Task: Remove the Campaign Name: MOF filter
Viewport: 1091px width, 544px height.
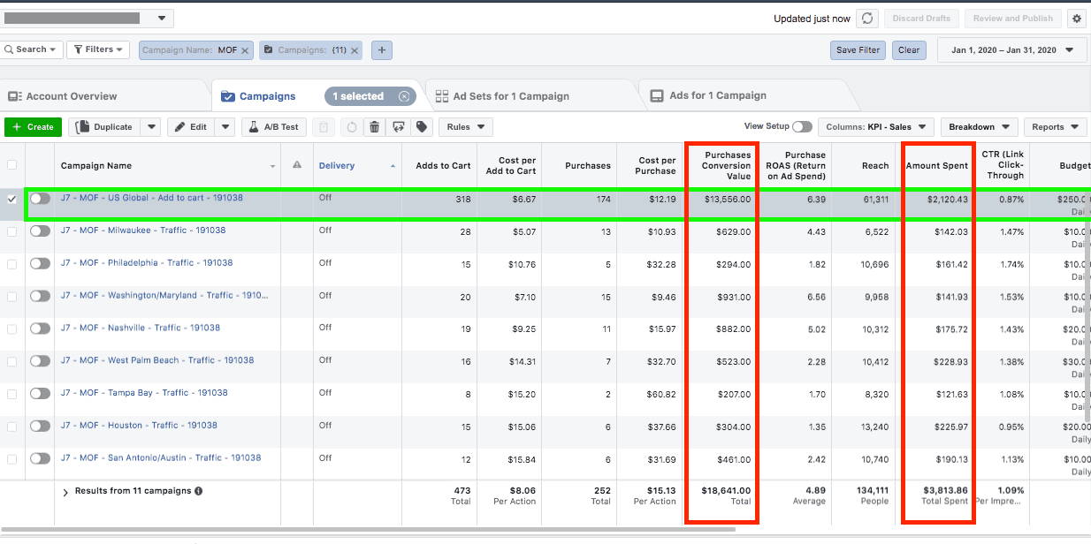Action: [246, 50]
